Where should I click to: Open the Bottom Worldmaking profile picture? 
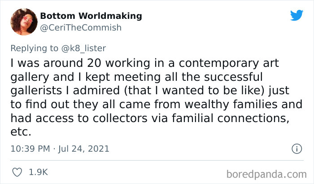click(24, 22)
